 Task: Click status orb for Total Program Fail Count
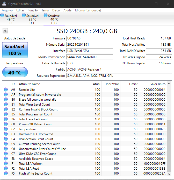point(6,114)
